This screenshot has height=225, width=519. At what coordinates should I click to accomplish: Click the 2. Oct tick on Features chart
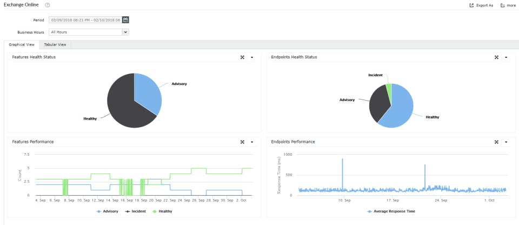[242, 201]
